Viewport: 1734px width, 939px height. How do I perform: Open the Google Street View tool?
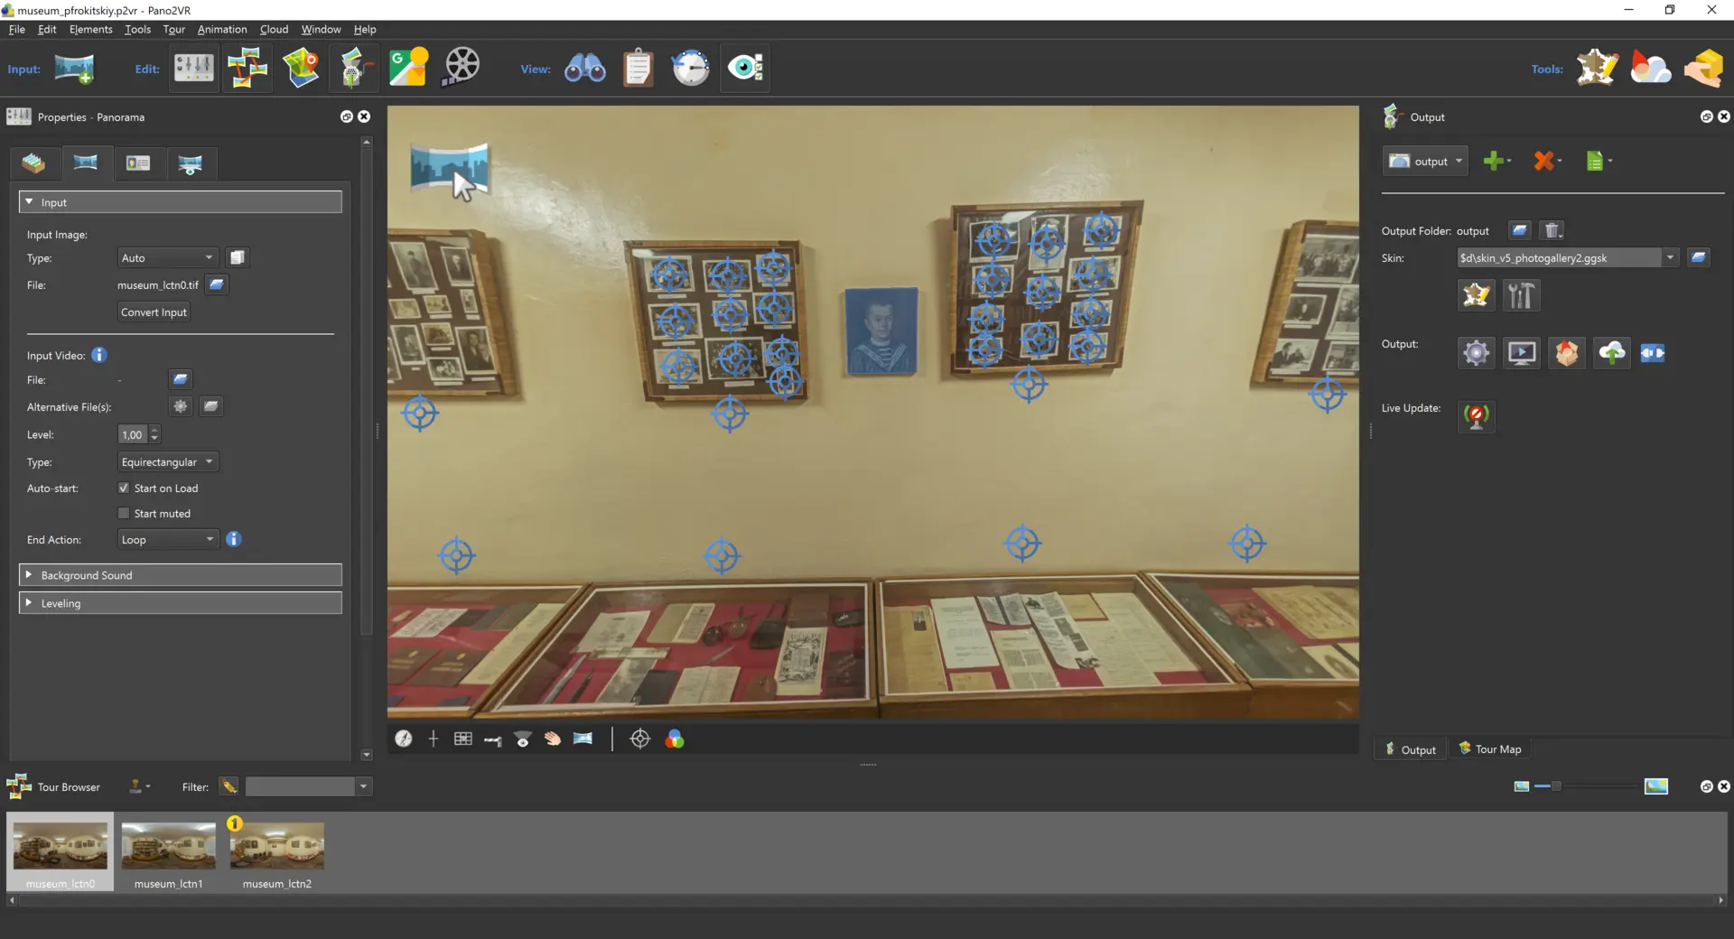pyautogui.click(x=408, y=69)
